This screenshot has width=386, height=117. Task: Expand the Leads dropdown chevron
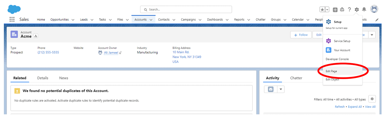[x=92, y=20]
